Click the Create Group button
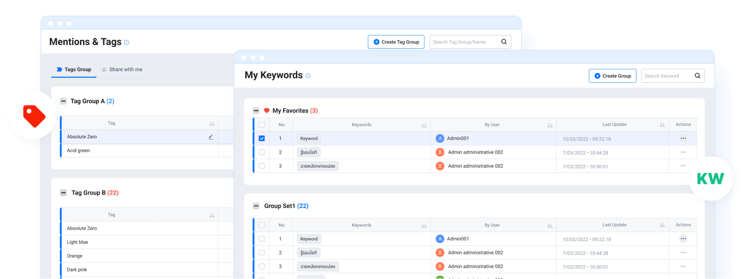 coord(612,76)
